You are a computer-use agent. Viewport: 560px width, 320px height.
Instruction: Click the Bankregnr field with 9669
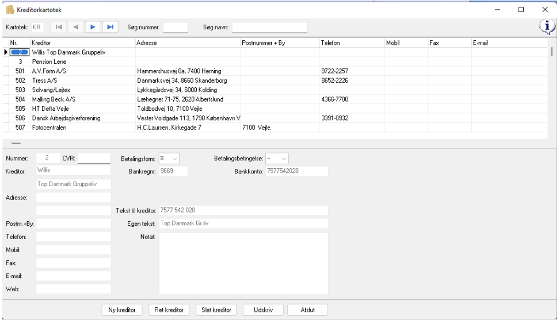click(173, 171)
